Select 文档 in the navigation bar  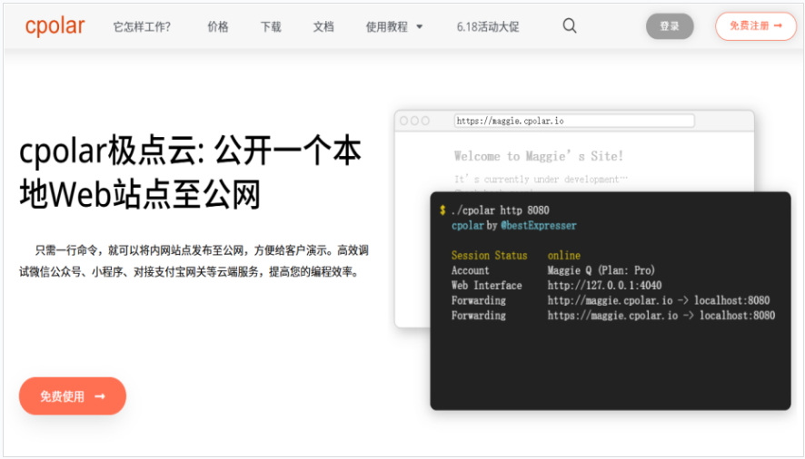tap(323, 27)
